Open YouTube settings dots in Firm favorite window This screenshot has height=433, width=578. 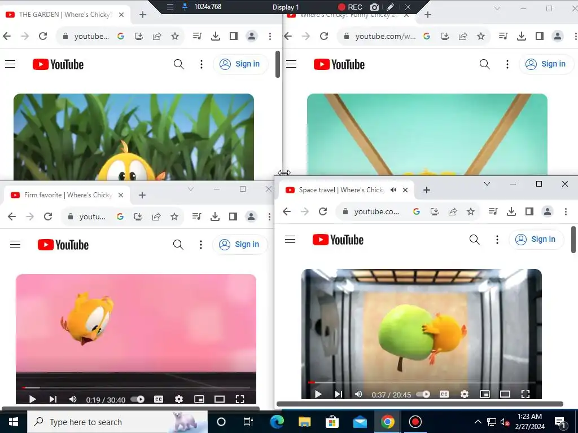(201, 245)
